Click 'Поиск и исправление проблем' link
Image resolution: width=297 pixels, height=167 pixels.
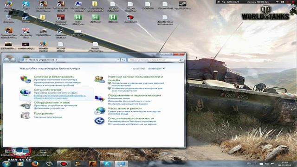coord(54,85)
